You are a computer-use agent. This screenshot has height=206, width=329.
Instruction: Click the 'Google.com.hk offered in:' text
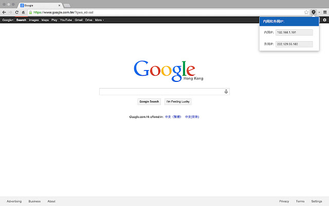point(146,117)
